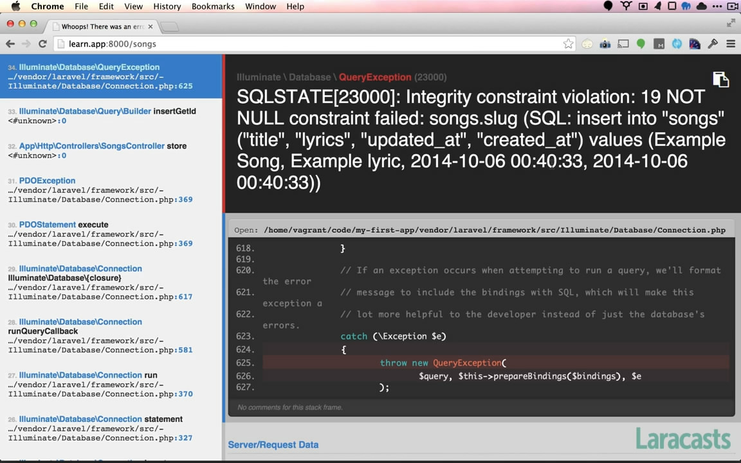Image resolution: width=741 pixels, height=463 pixels.
Task: Open the key password extension icon
Action: click(713, 44)
